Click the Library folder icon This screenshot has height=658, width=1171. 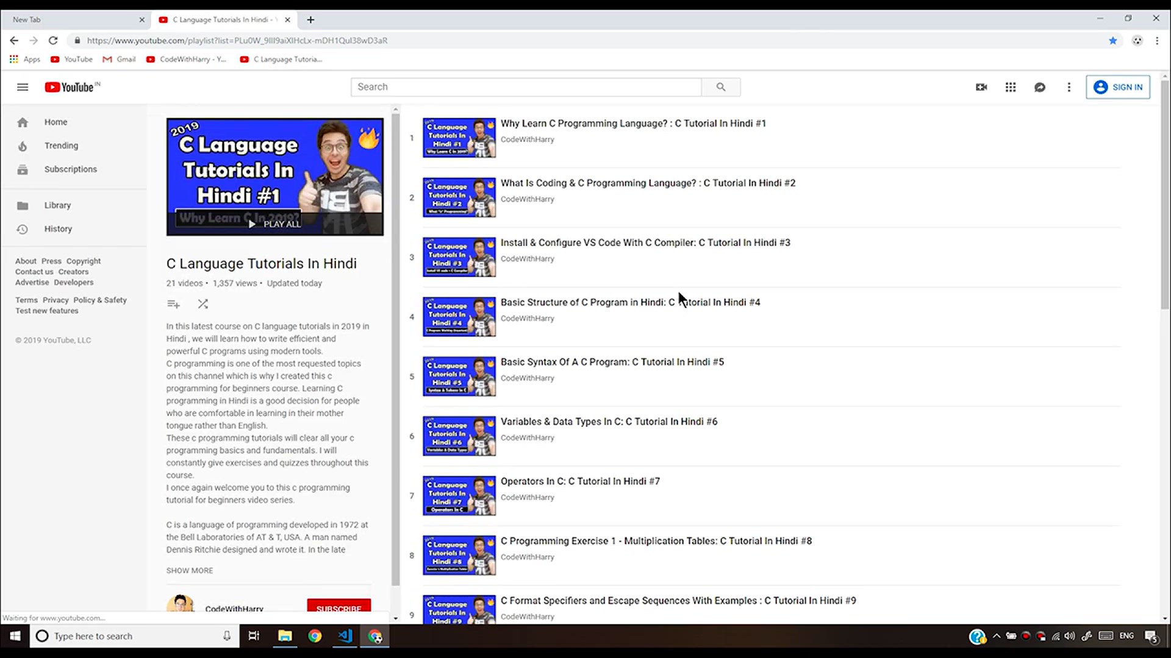[23, 205]
